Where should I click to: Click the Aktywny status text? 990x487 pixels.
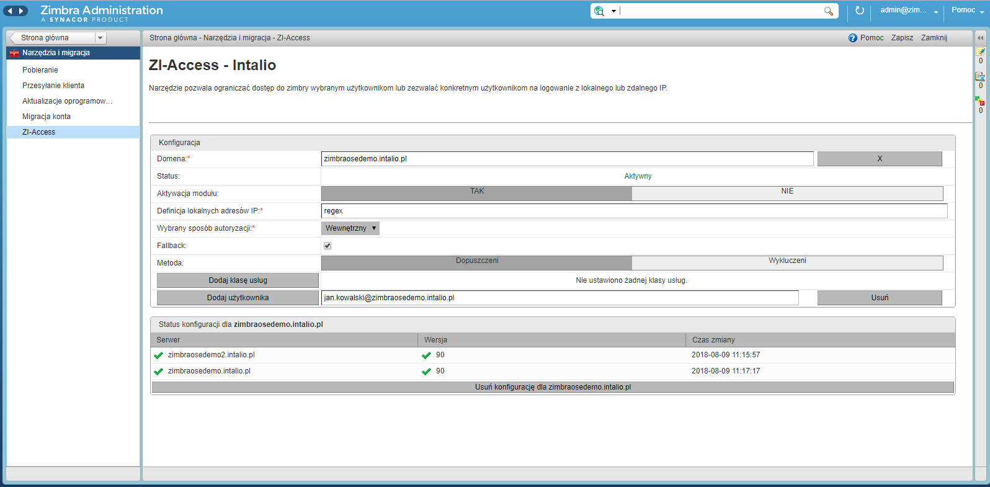[638, 176]
